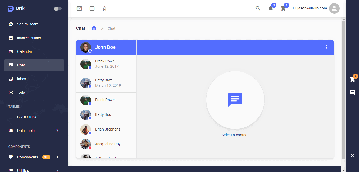Select Calendar in the sidebar
Image resolution: width=359 pixels, height=172 pixels.
[x=24, y=51]
